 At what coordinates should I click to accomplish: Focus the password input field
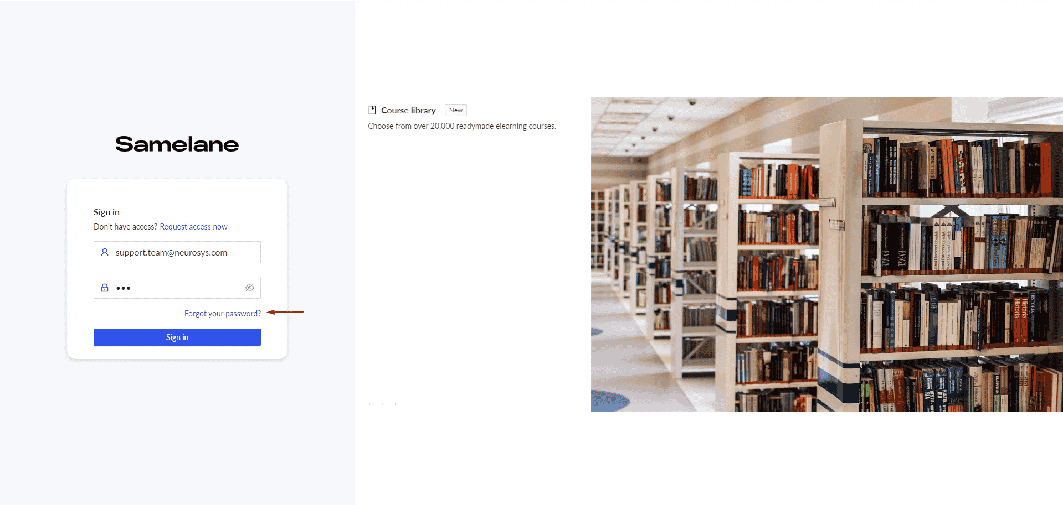[177, 288]
